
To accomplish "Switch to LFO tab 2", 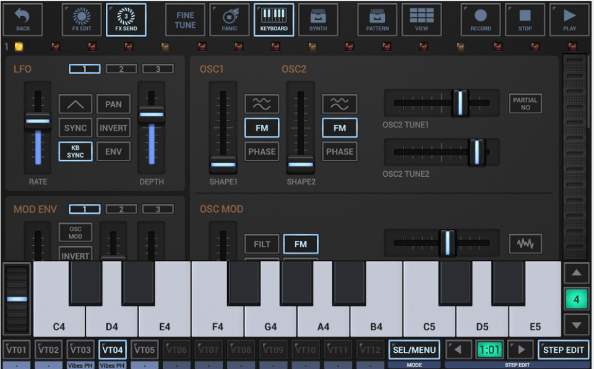I will click(x=121, y=69).
